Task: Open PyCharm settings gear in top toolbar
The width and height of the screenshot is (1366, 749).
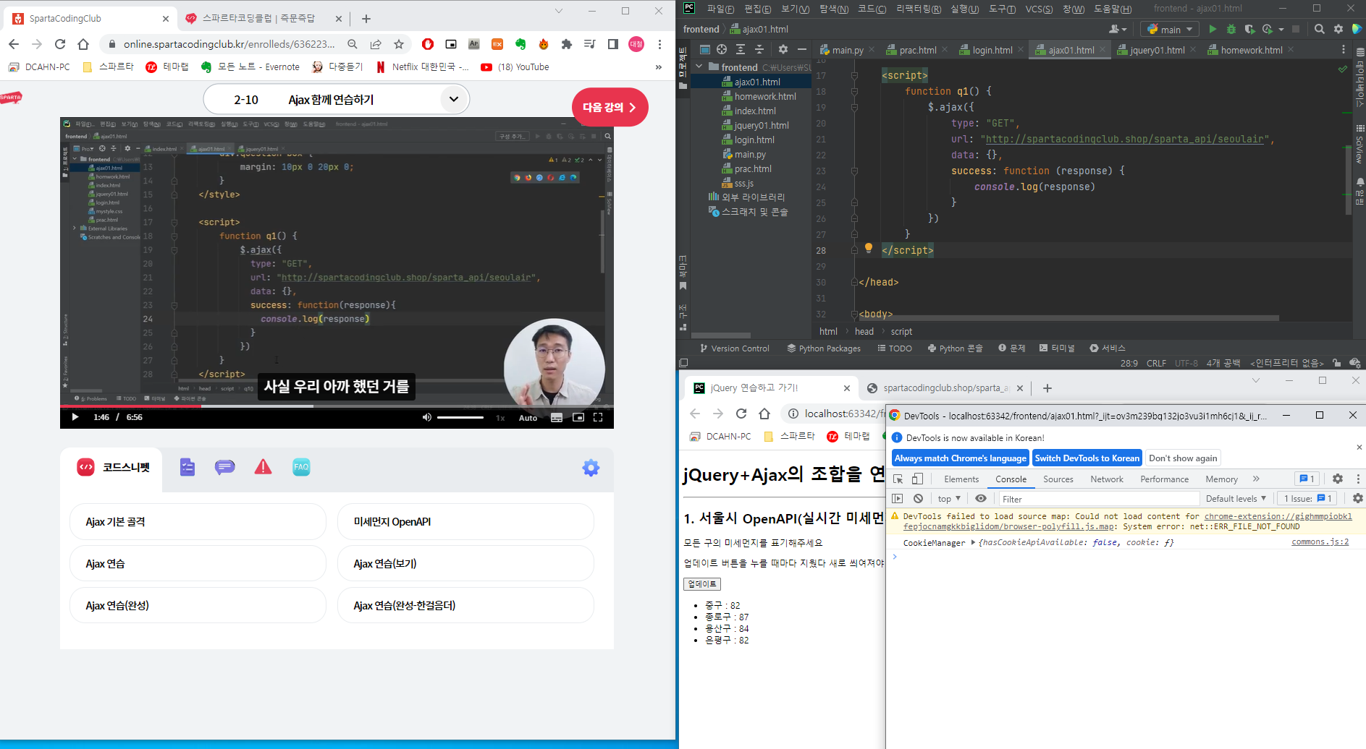Action: click(x=1338, y=29)
